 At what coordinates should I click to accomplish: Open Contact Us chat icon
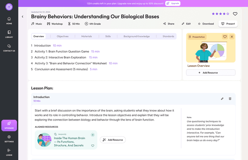coord(9,48)
